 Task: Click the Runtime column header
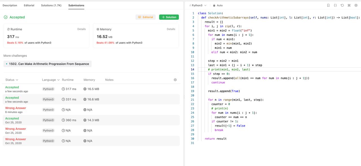pyautogui.click(x=68, y=80)
